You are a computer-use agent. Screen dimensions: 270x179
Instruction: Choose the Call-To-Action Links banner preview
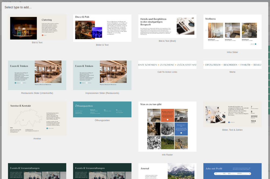point(167,65)
